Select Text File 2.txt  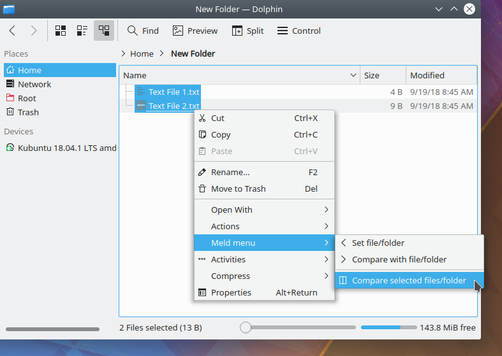[174, 106]
